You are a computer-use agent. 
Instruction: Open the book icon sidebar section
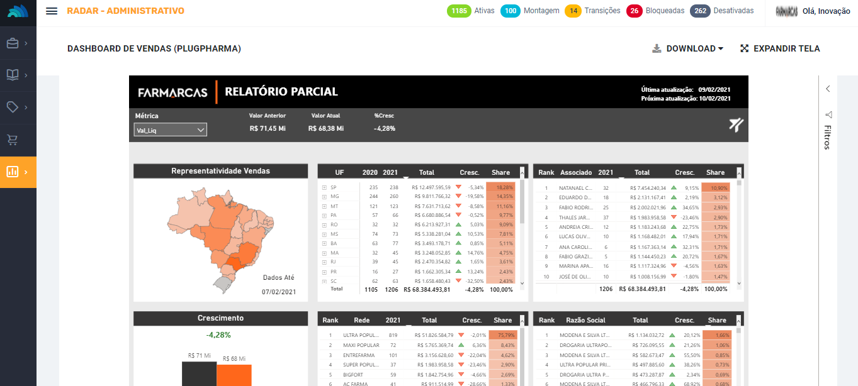(13, 75)
